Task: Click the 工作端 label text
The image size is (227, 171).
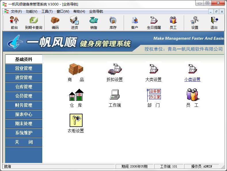Action: [x=115, y=105]
